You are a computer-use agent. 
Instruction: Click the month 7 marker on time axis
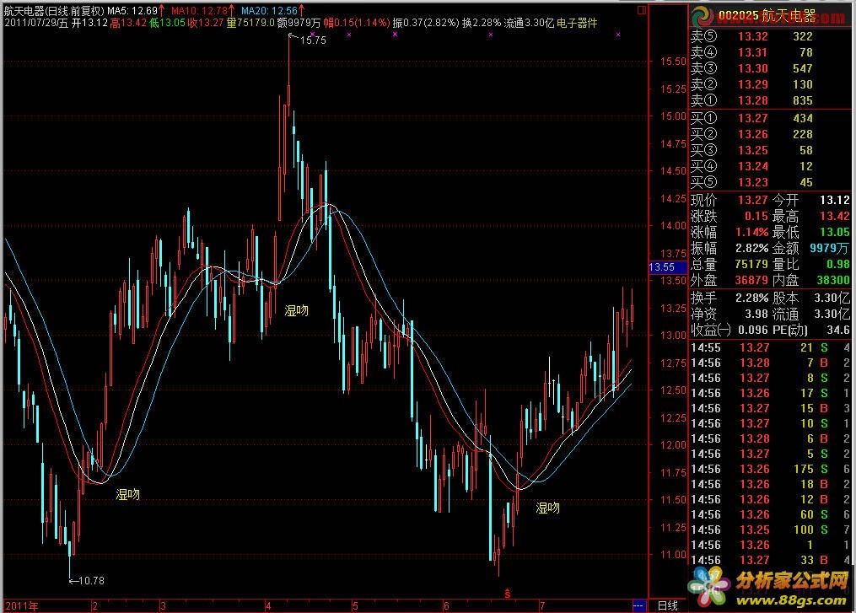click(542, 606)
